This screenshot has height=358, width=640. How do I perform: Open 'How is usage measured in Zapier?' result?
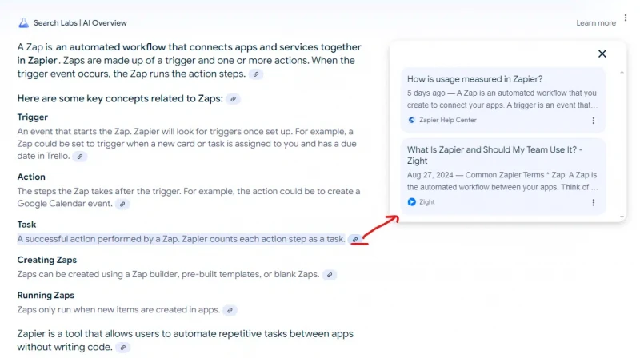474,79
